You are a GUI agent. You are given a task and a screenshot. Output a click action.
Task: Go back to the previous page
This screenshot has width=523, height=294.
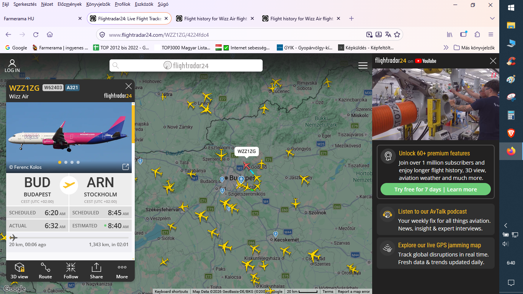tap(8, 34)
